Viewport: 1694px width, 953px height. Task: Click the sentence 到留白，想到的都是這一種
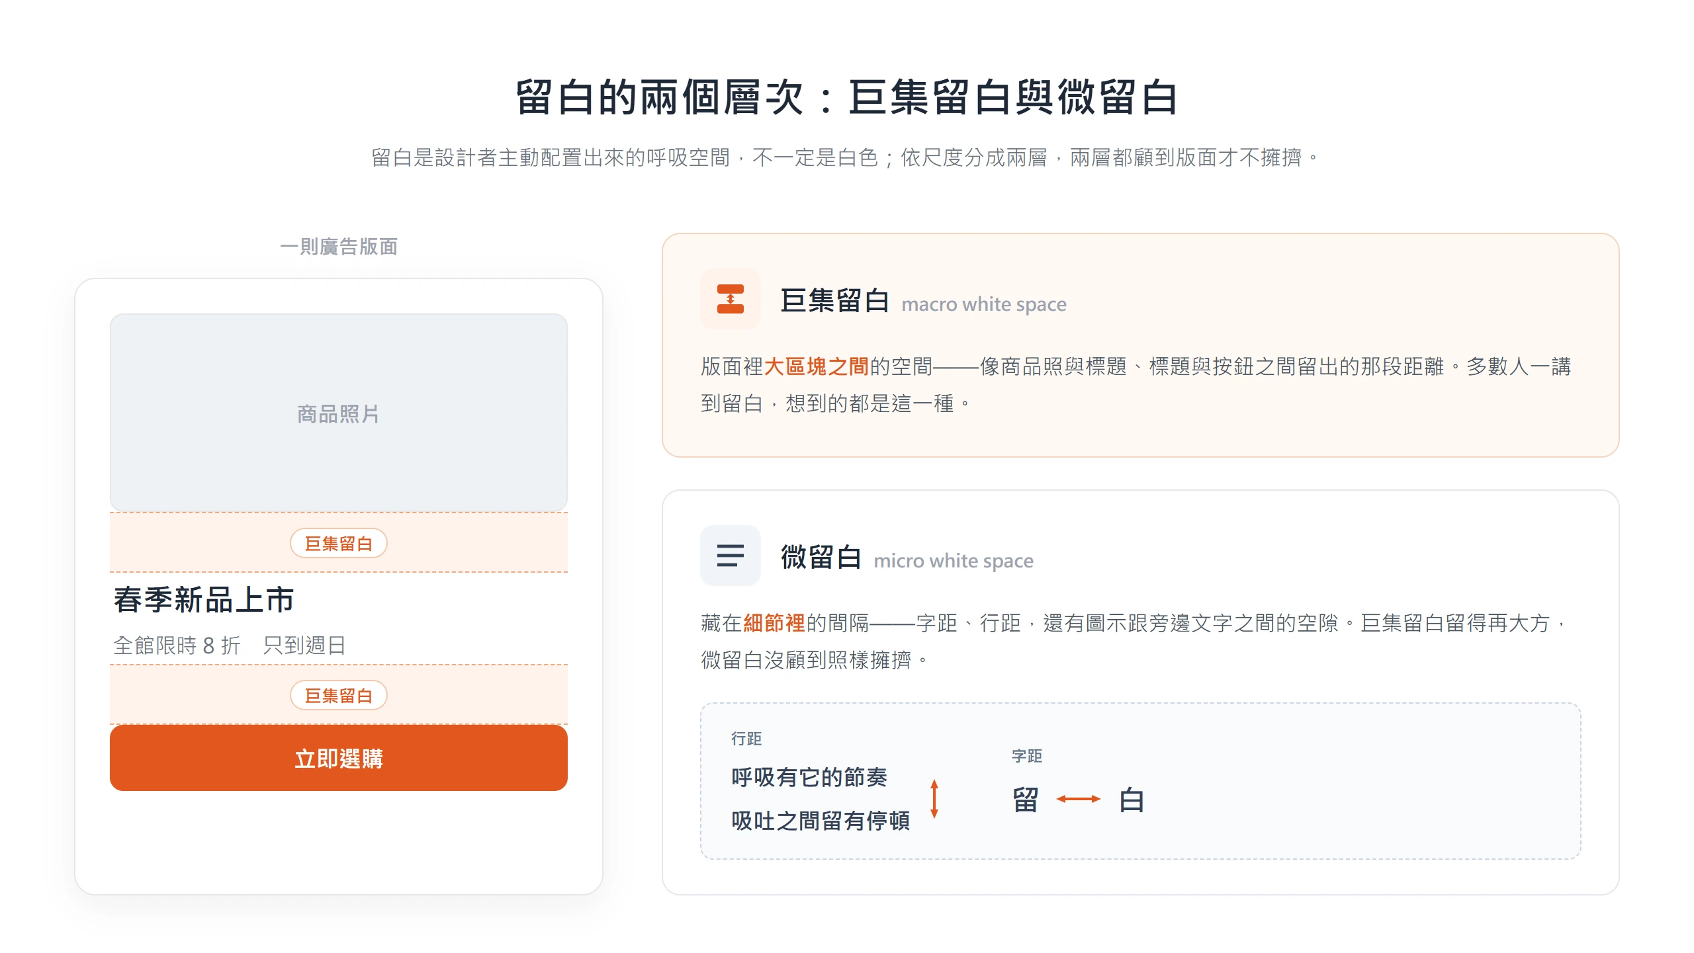[835, 403]
